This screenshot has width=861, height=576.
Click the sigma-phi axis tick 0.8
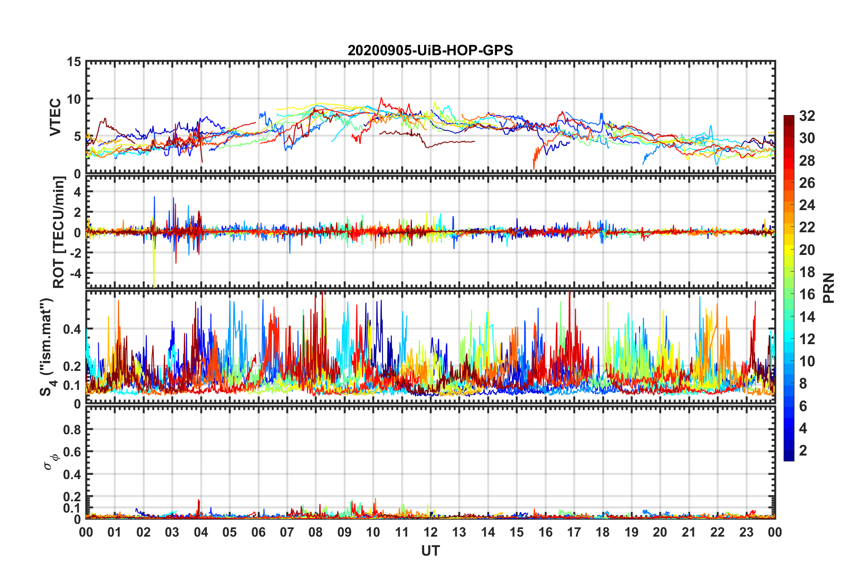pos(72,429)
